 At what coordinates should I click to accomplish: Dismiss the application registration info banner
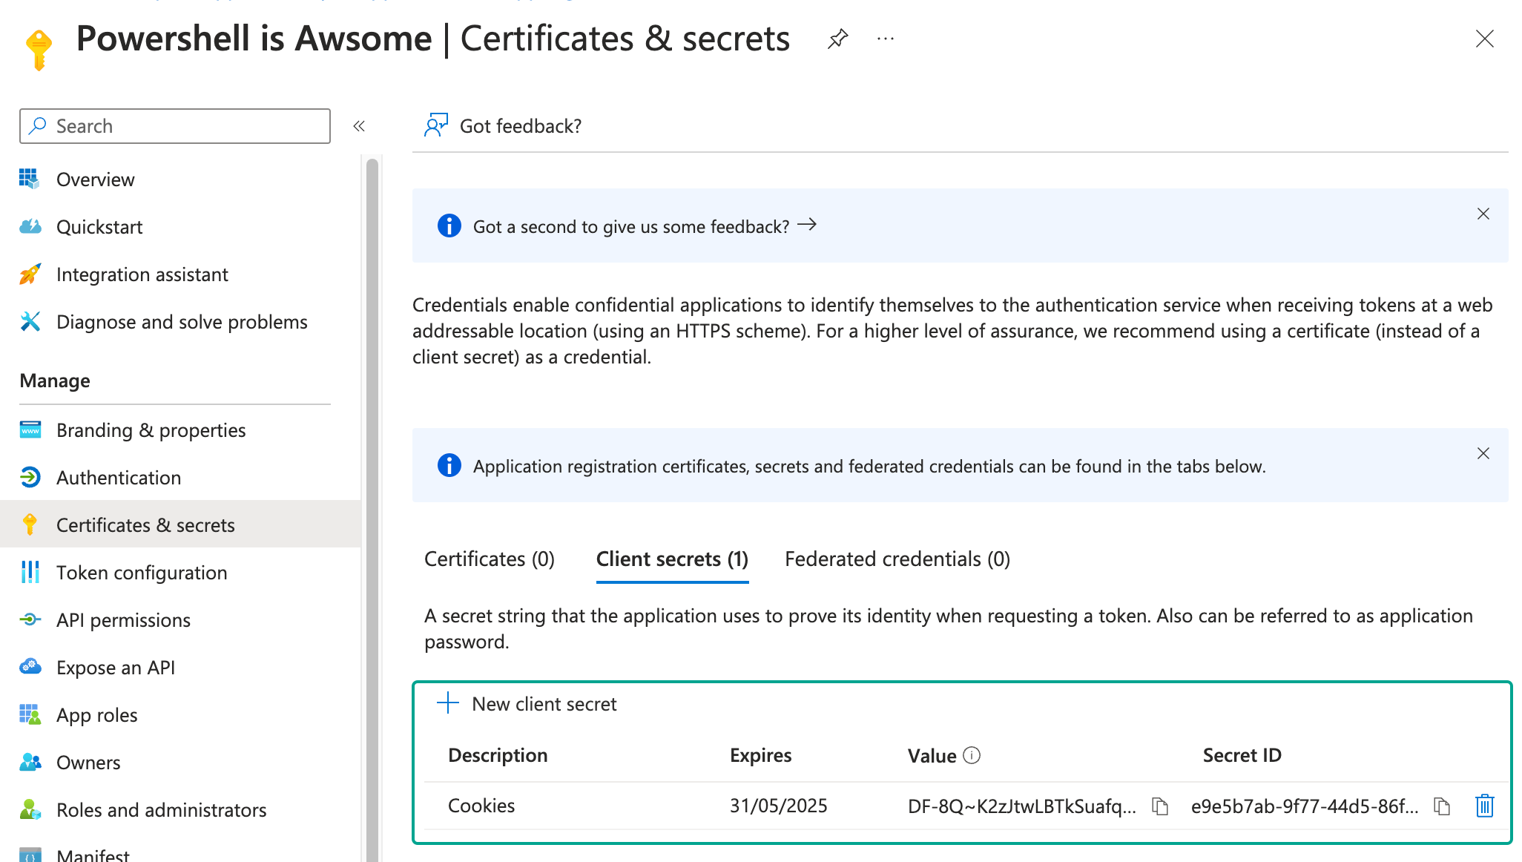point(1483,453)
